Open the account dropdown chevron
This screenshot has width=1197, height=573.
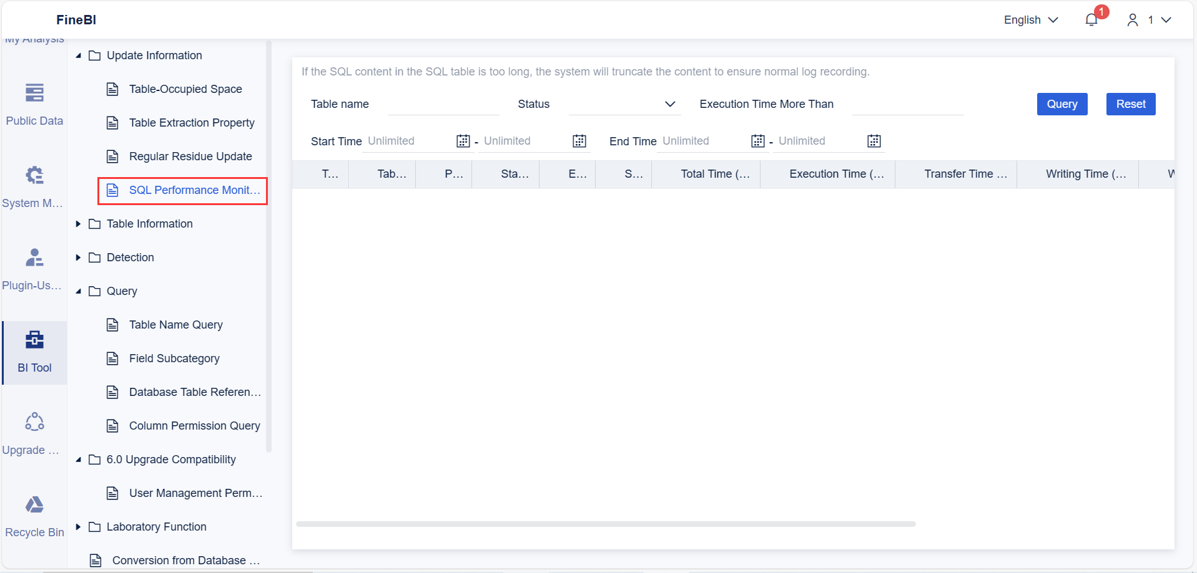(x=1168, y=19)
